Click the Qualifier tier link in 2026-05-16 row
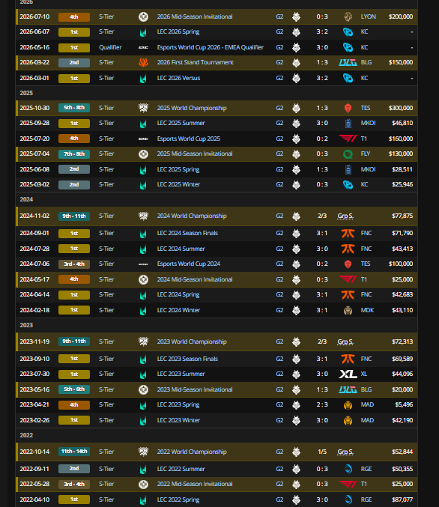Viewport: 439px width, 507px height. 110,47
